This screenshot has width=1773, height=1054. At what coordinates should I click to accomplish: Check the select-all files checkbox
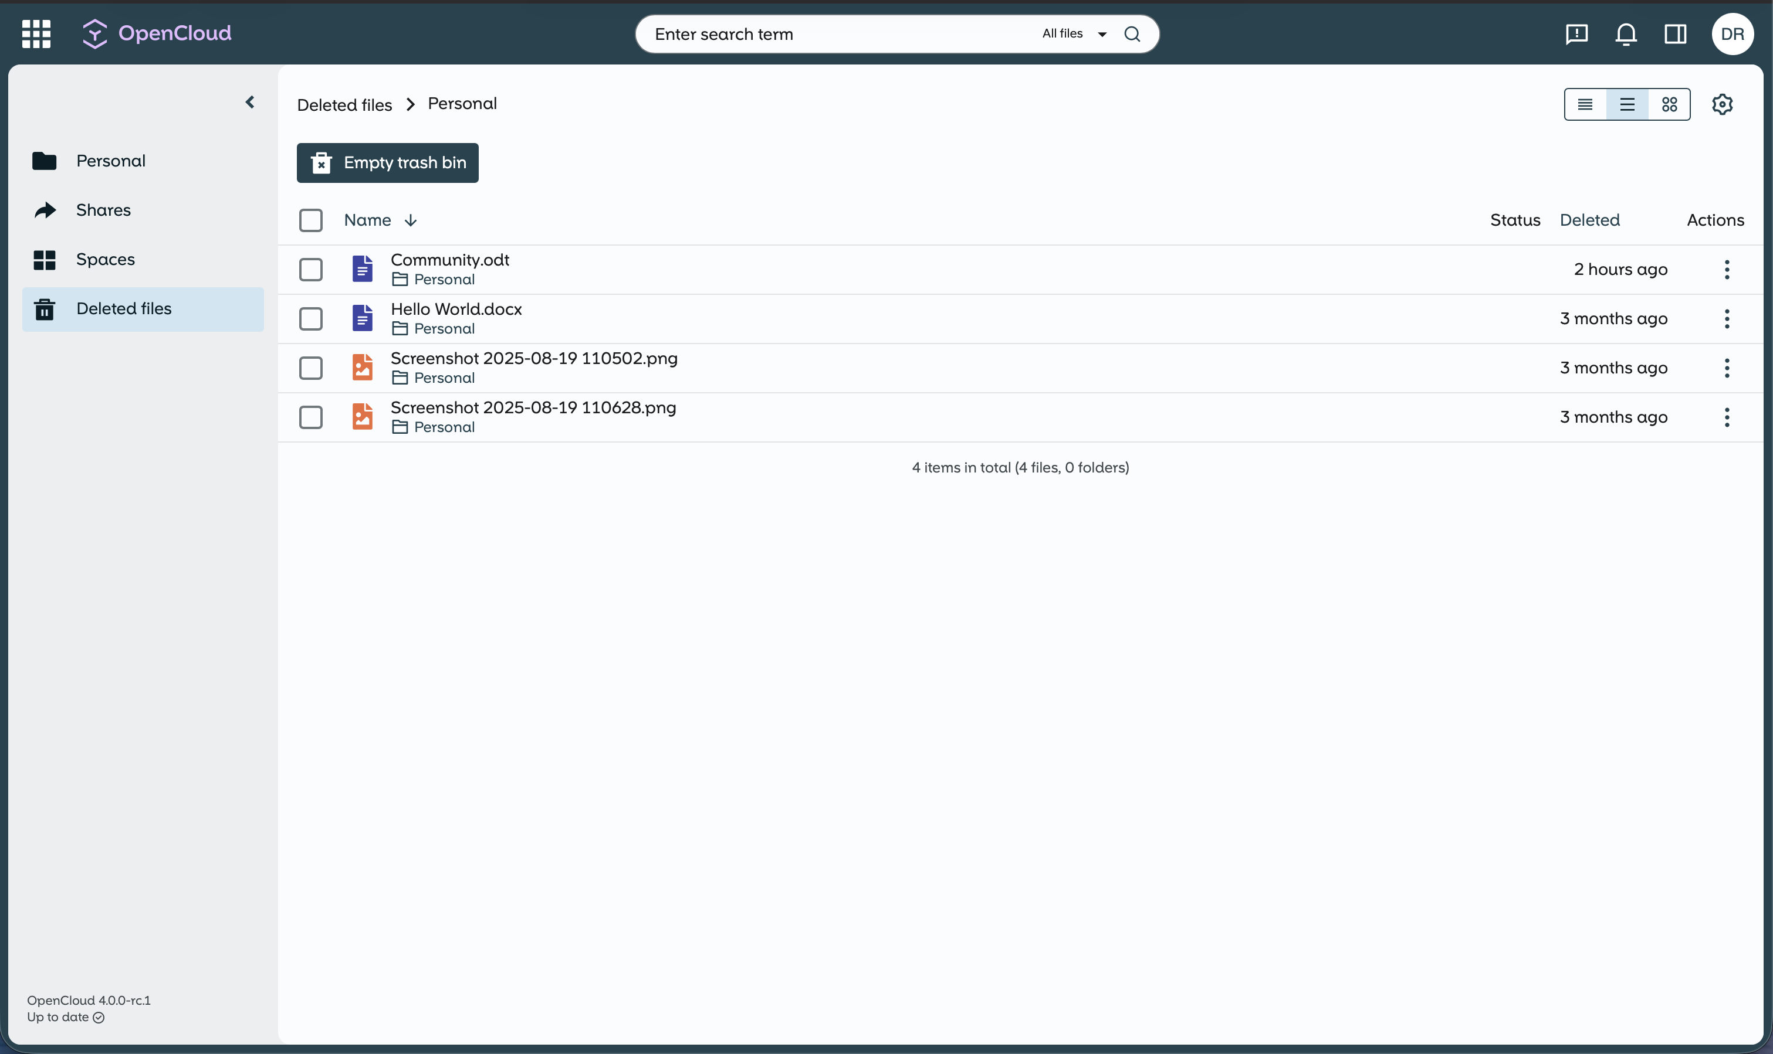pyautogui.click(x=310, y=219)
